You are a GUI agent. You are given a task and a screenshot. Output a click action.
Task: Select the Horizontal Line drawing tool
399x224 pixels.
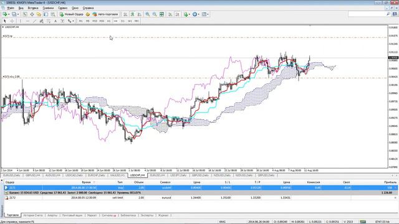click(x=27, y=21)
